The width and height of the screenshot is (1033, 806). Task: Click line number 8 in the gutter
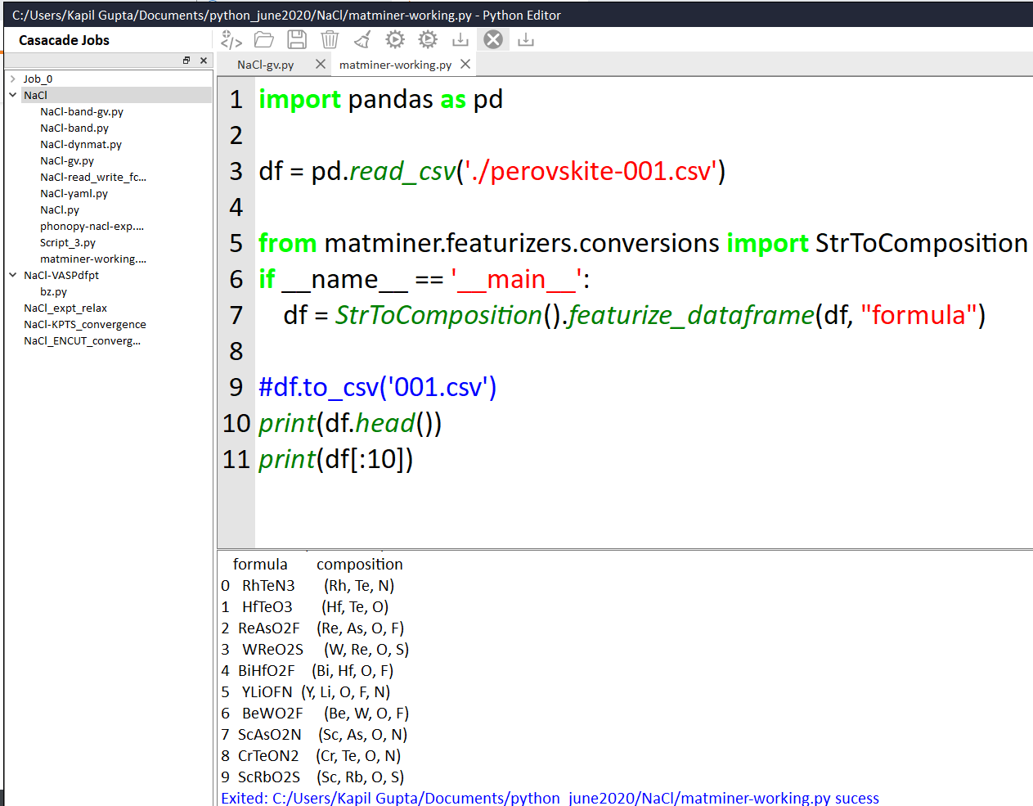pos(236,351)
